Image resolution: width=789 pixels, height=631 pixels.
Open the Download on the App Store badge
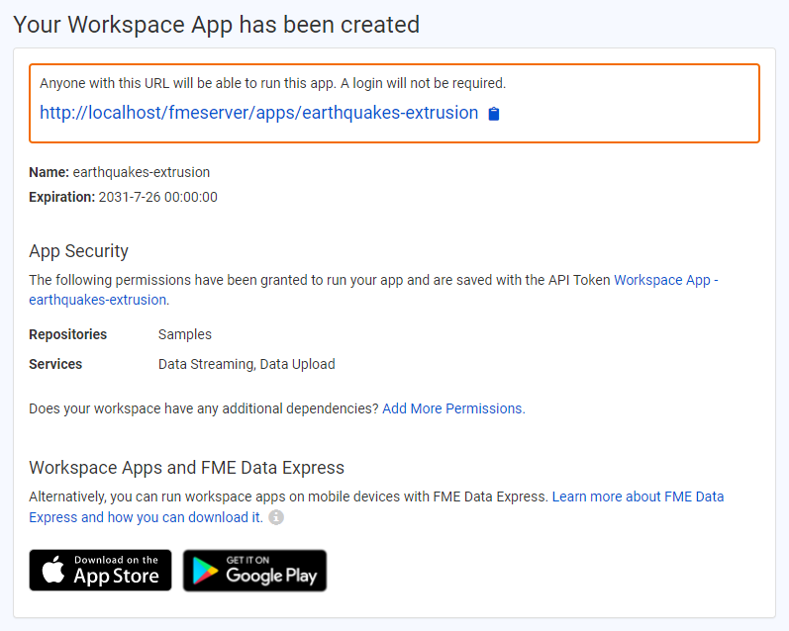tap(100, 571)
